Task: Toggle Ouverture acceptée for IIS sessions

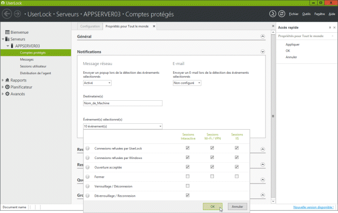Action: (x=237, y=167)
